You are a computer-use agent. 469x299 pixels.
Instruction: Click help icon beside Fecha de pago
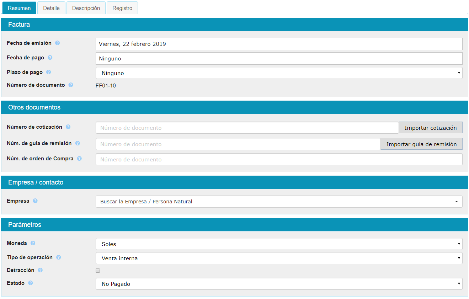point(50,58)
